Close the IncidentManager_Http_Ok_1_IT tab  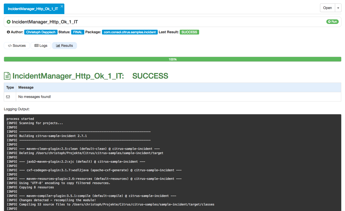pos(62,6)
